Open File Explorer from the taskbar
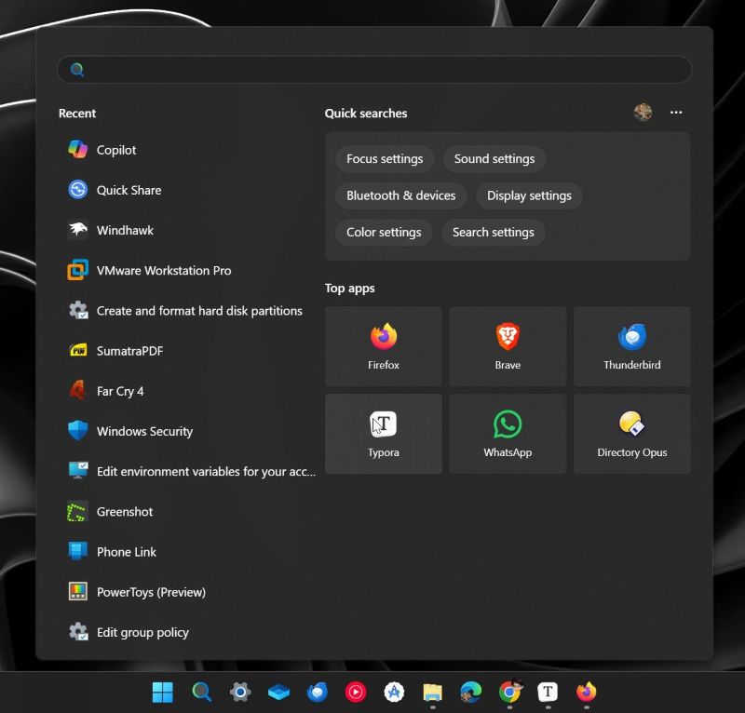 pos(432,692)
